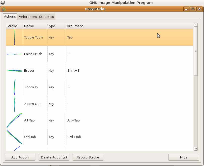Click the Add Action button
Screen dimensions: 204x166
tap(20, 157)
